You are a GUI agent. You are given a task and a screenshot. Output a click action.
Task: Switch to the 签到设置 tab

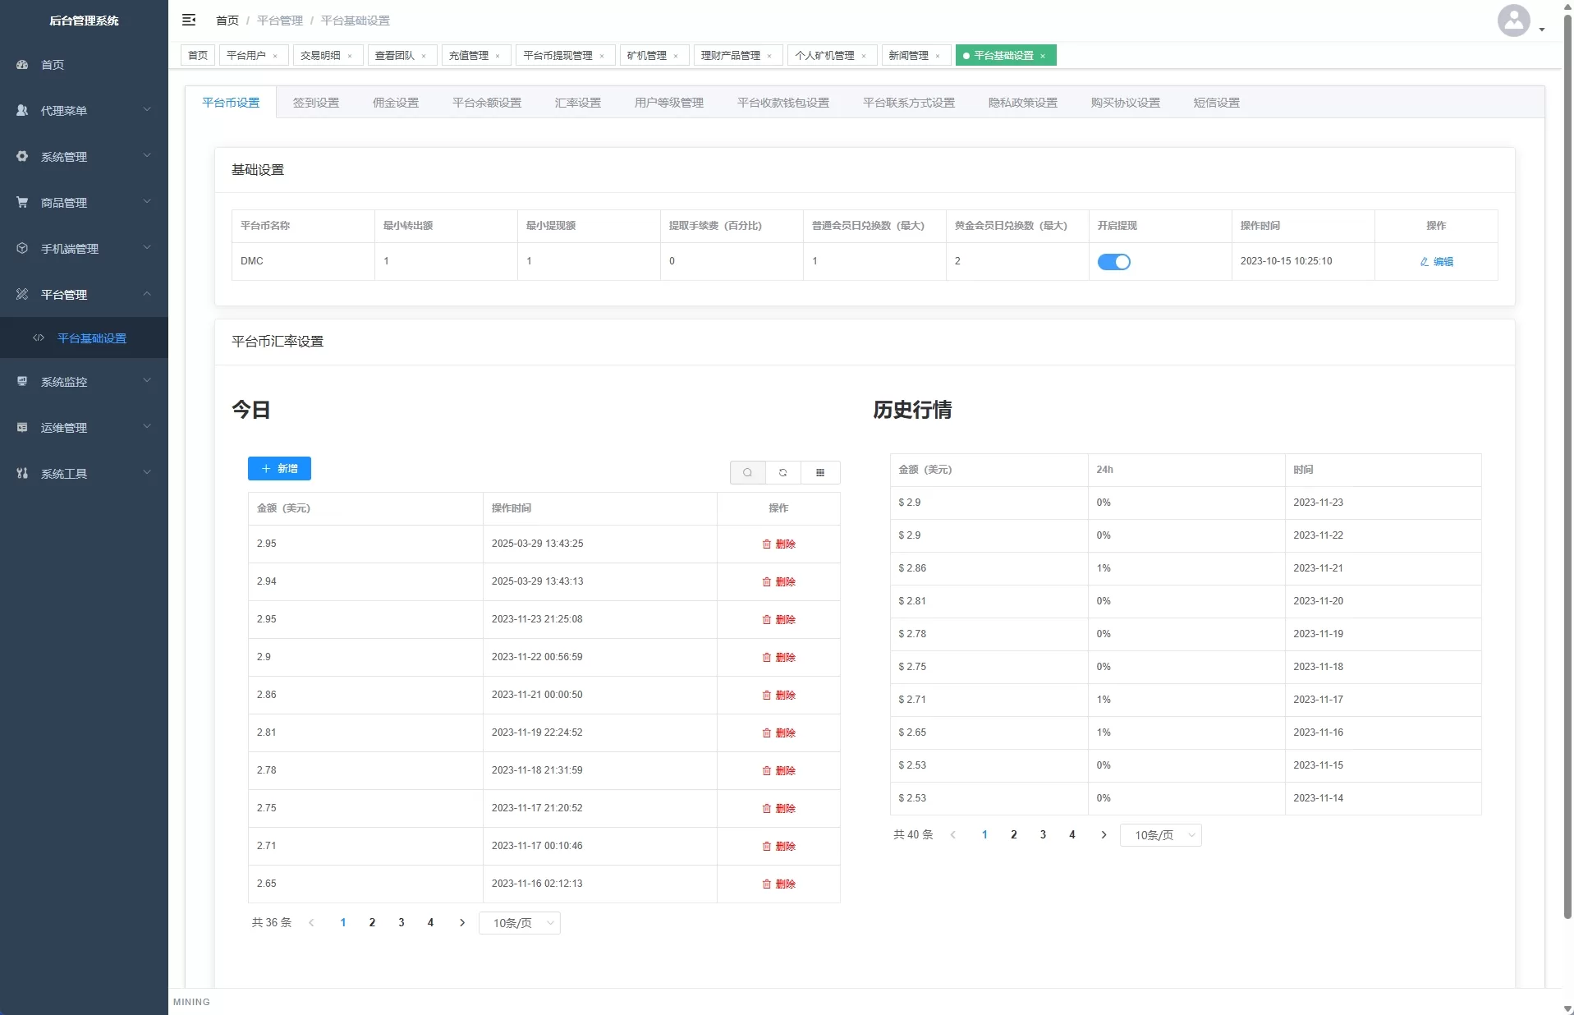[315, 103]
